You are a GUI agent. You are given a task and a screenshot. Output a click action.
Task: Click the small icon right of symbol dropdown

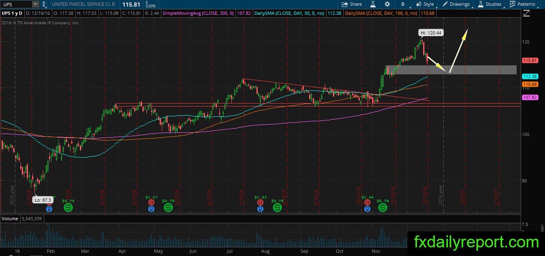click(x=44, y=4)
